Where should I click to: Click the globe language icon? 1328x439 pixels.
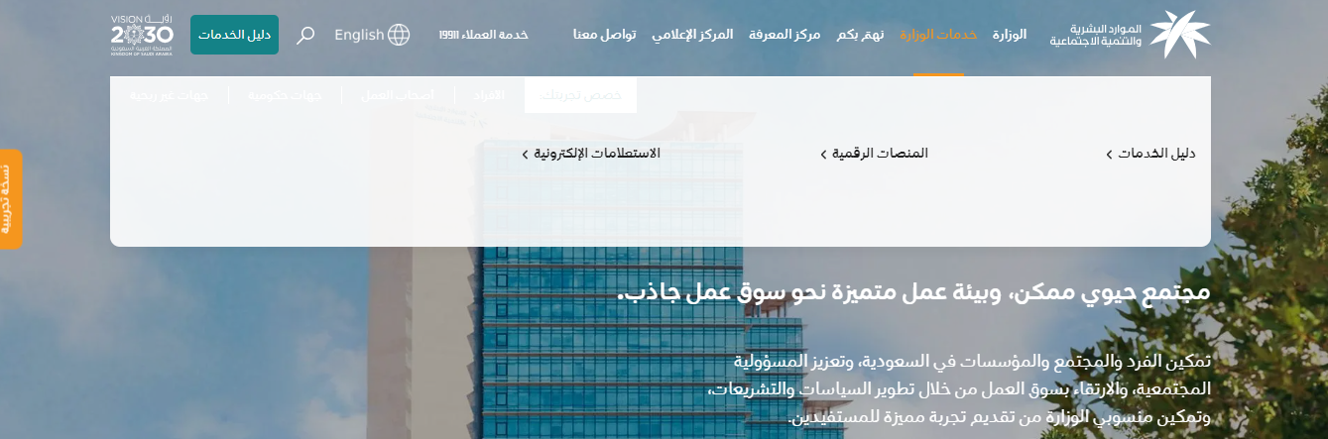point(399,35)
